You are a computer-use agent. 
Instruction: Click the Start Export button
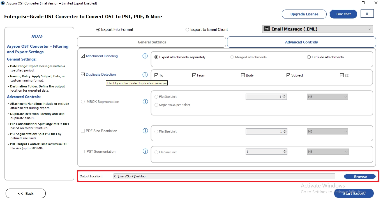click(354, 193)
